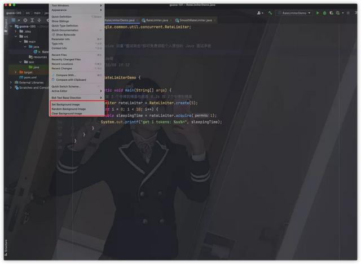Open SmoothRateLimiter.java tab
This screenshot has width=361, height=264.
pos(196,20)
